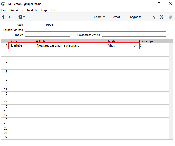Click the activity graph icon in toolbar
175x146 pixels.
click(154, 17)
